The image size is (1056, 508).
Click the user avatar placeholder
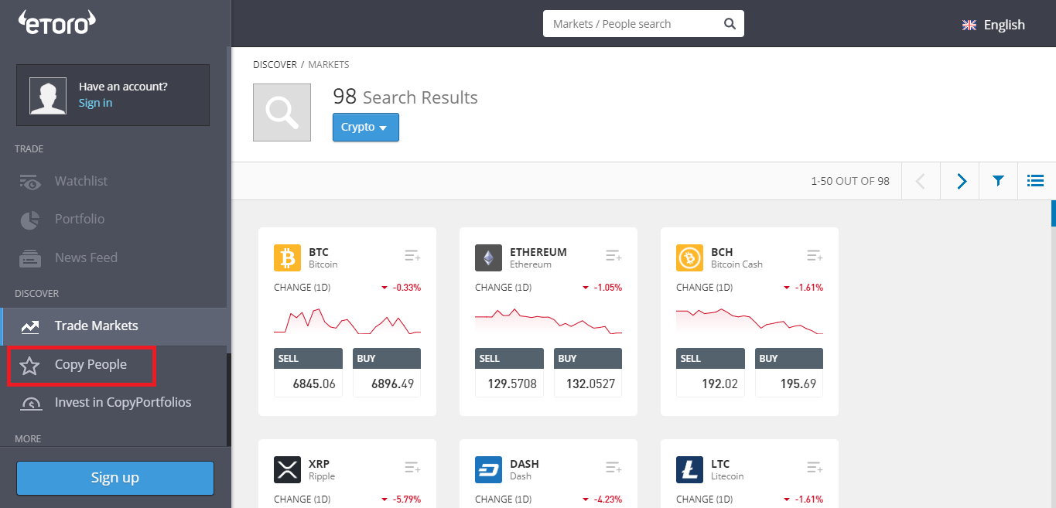[x=48, y=95]
